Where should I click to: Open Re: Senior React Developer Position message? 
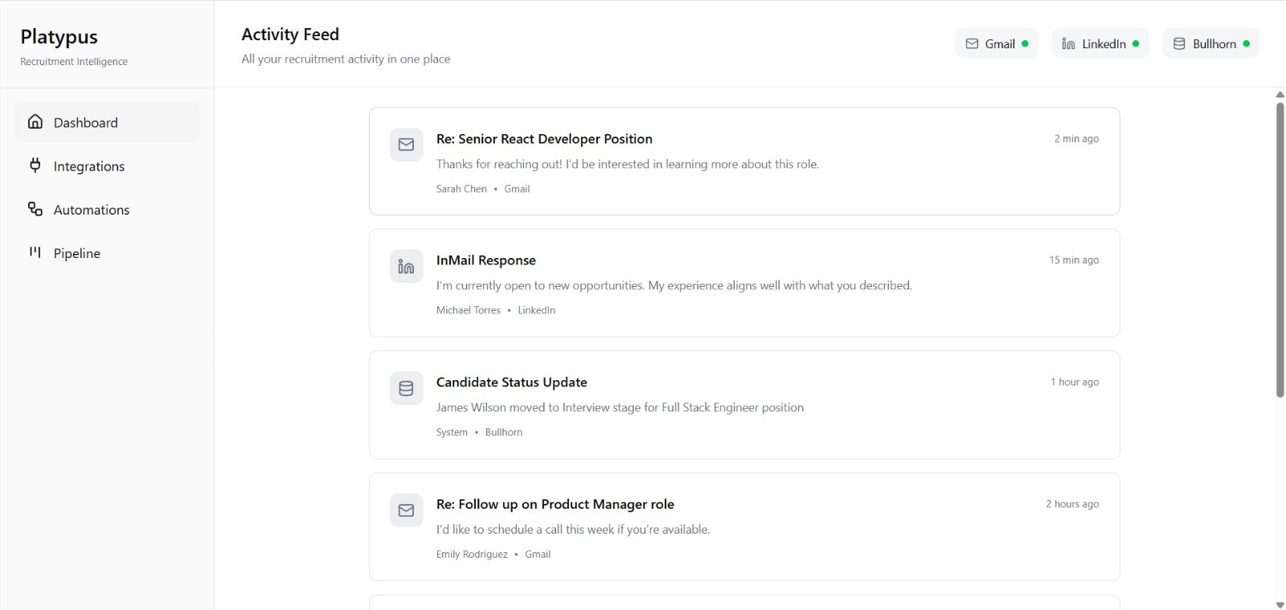(544, 139)
